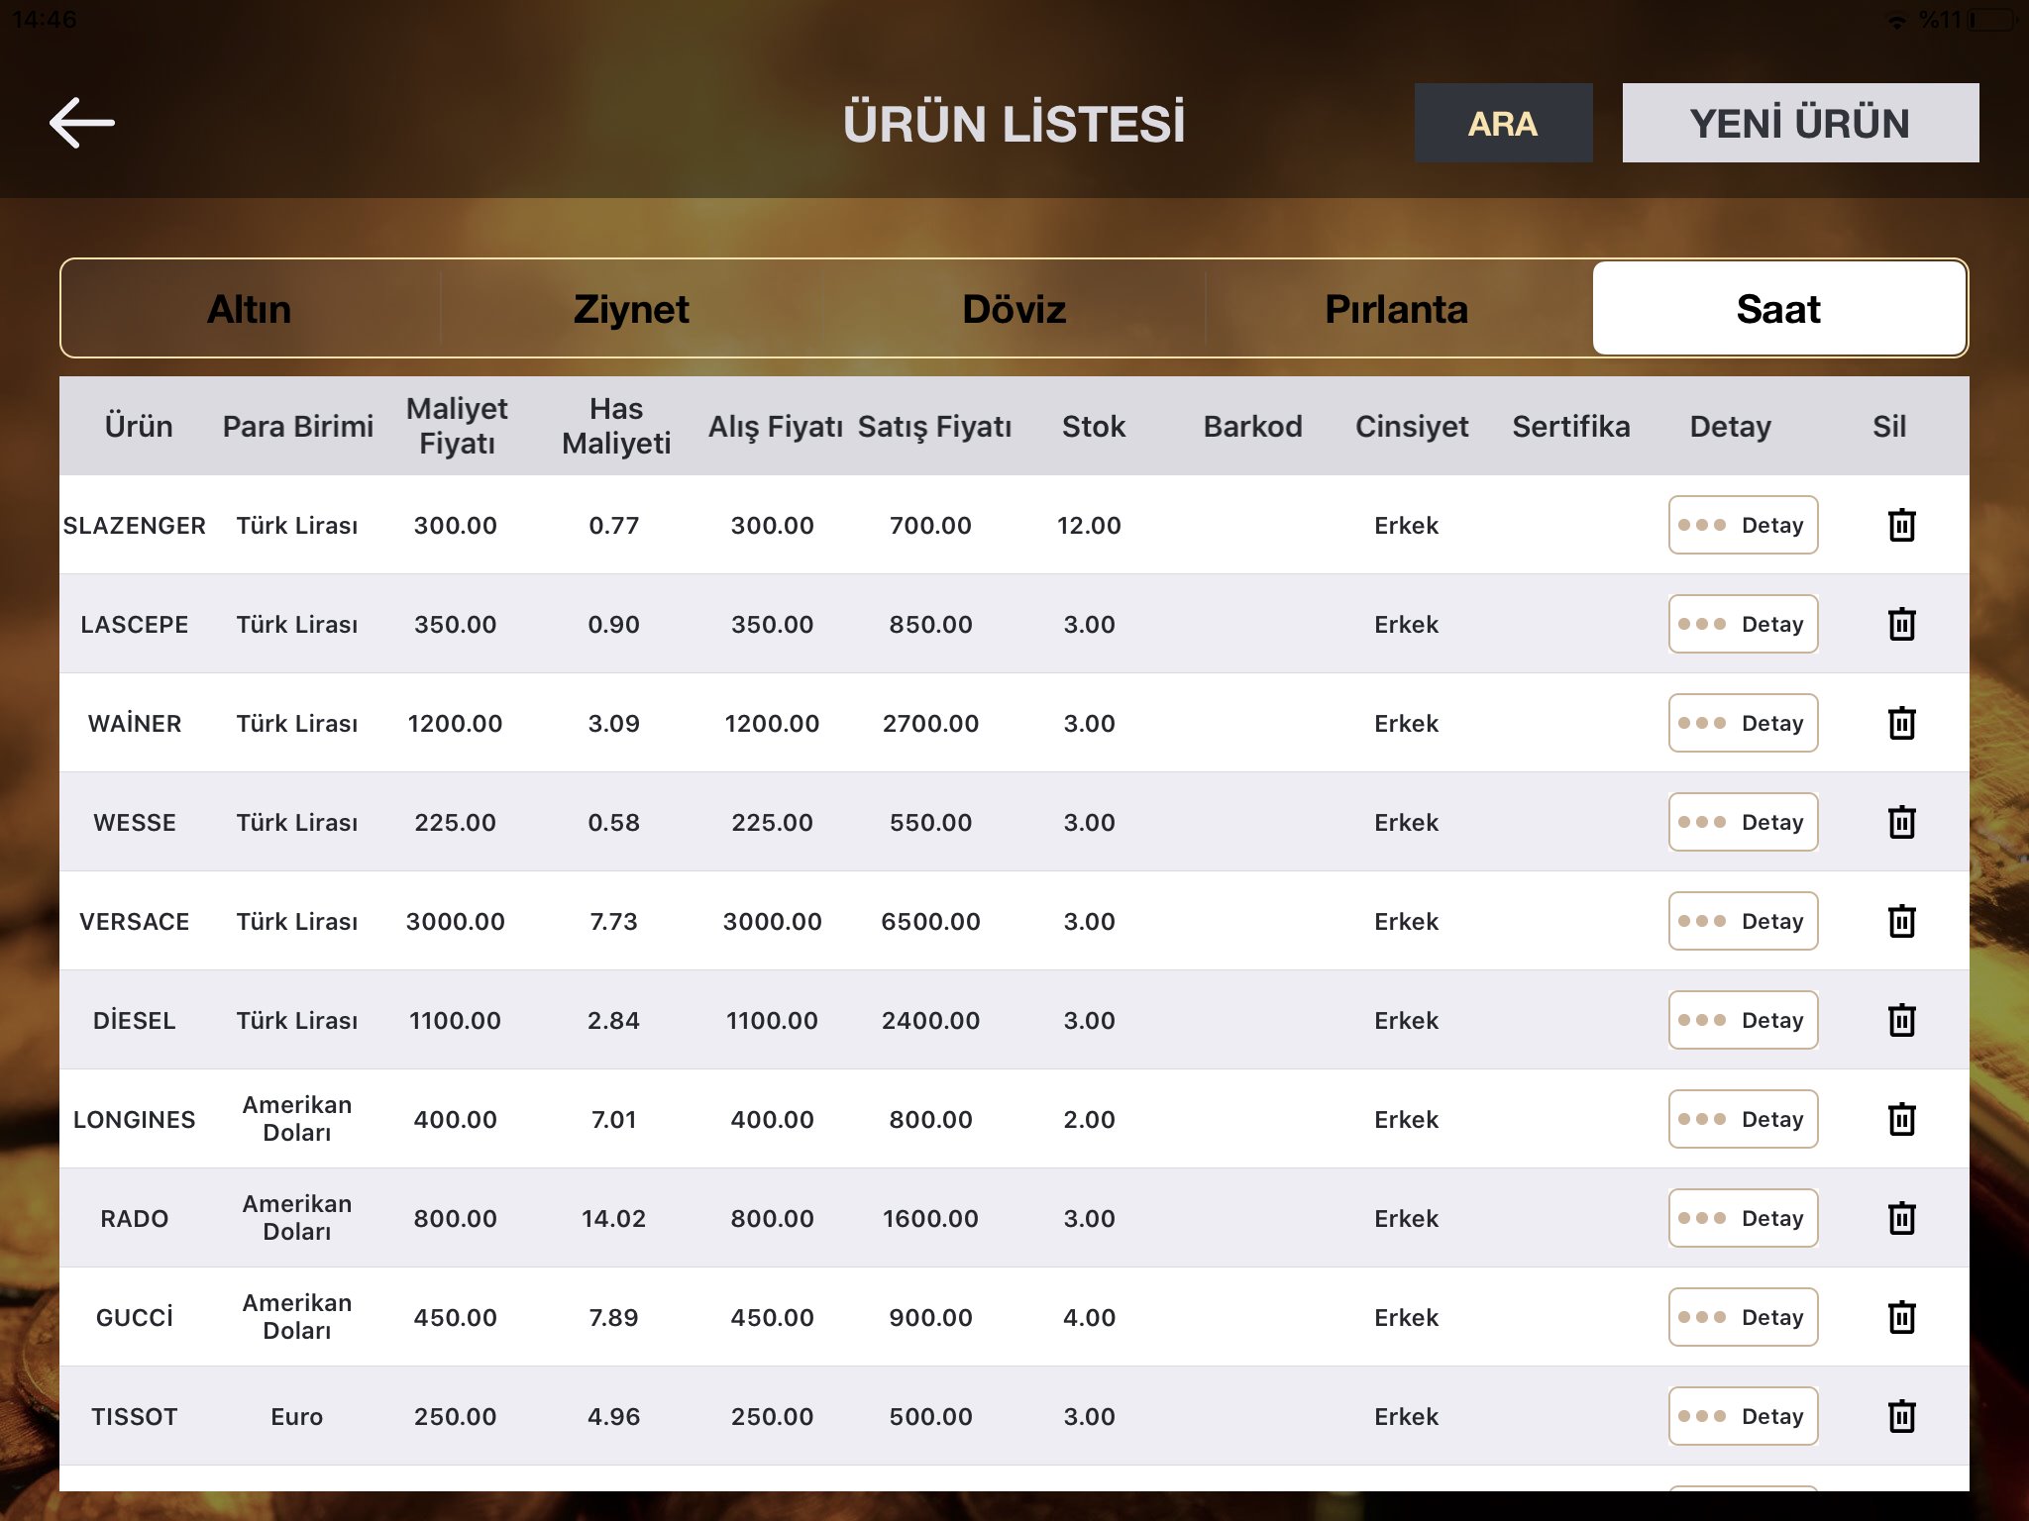Delete VERSACE using the trash icon
Screen dimensions: 2029x1521
click(x=1901, y=921)
